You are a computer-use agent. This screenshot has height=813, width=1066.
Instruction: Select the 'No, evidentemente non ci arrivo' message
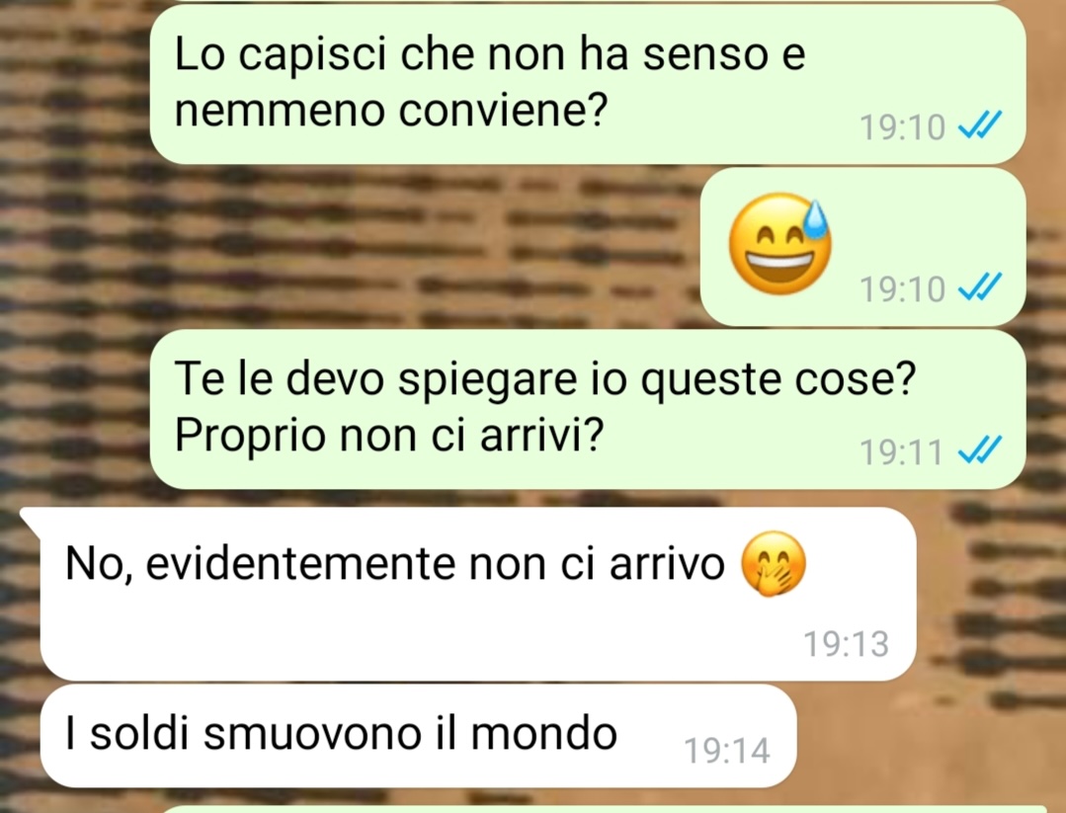(478, 594)
